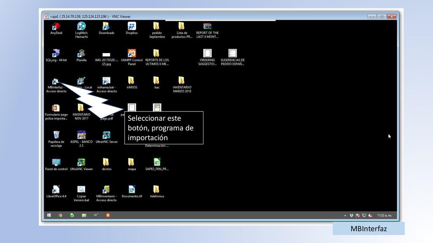Show hidden system tray icons
This screenshot has height=243, width=433.
pos(345,216)
